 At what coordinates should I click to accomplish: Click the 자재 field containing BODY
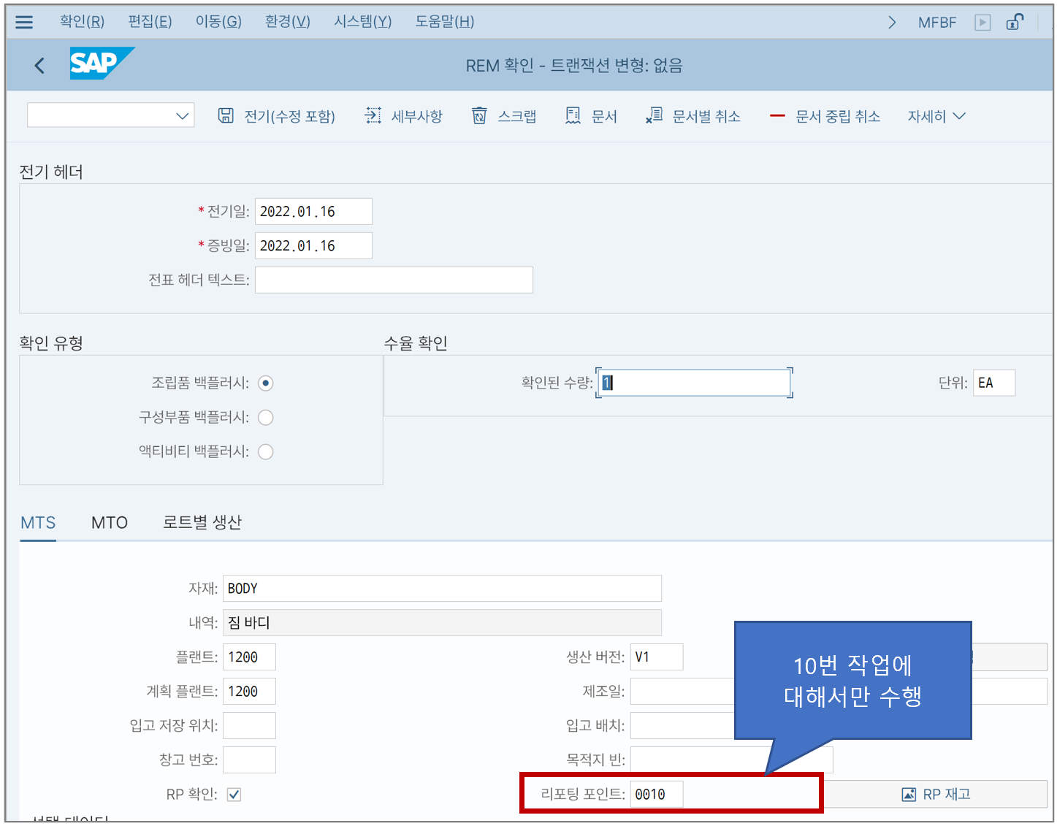coord(442,588)
